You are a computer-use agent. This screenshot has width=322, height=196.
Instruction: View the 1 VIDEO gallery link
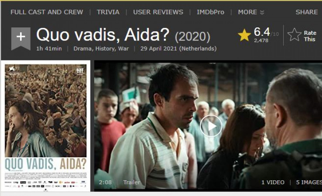coord(273,182)
